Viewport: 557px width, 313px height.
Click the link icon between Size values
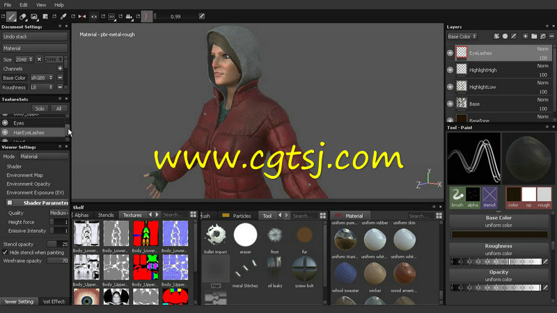pos(39,59)
